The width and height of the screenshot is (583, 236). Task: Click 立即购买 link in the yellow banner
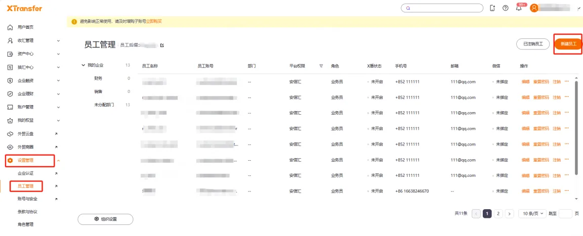(x=154, y=21)
